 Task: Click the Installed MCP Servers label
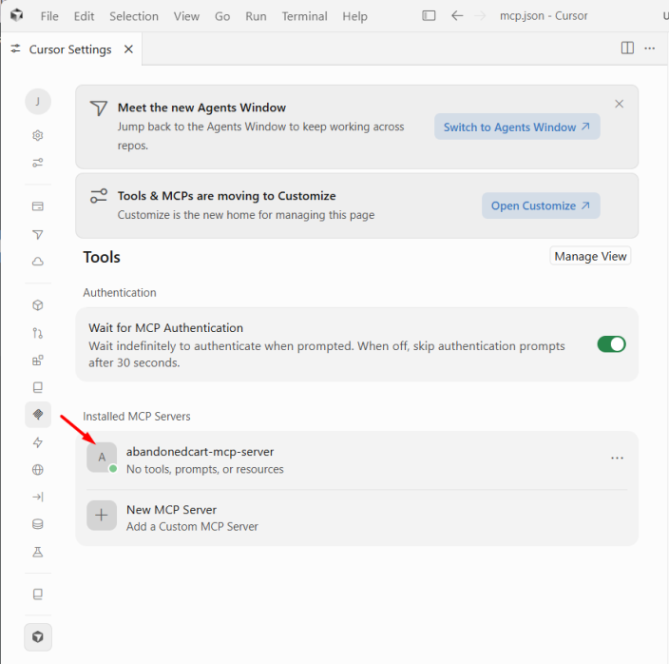click(137, 417)
